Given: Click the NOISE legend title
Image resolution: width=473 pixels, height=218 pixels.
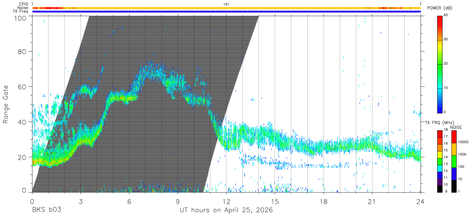Looking at the screenshot, I should pyautogui.click(x=456, y=127).
